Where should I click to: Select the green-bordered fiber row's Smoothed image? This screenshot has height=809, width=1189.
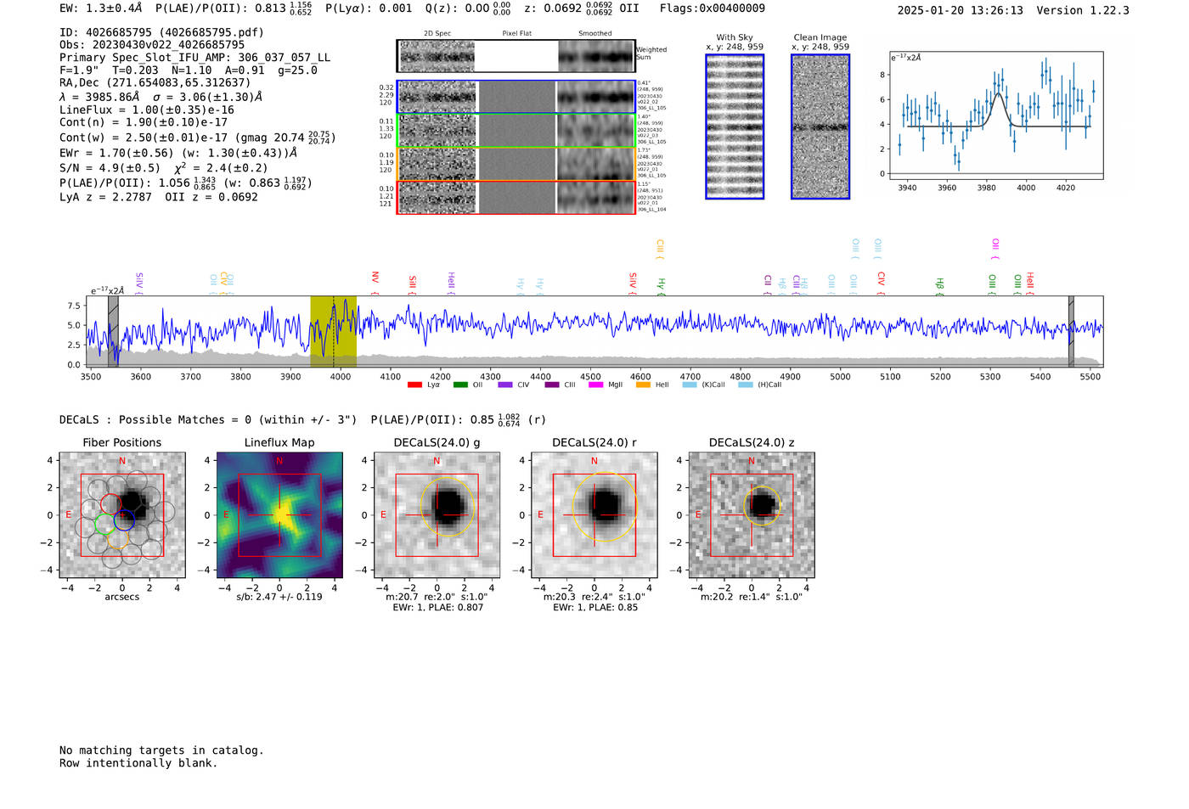(x=596, y=131)
